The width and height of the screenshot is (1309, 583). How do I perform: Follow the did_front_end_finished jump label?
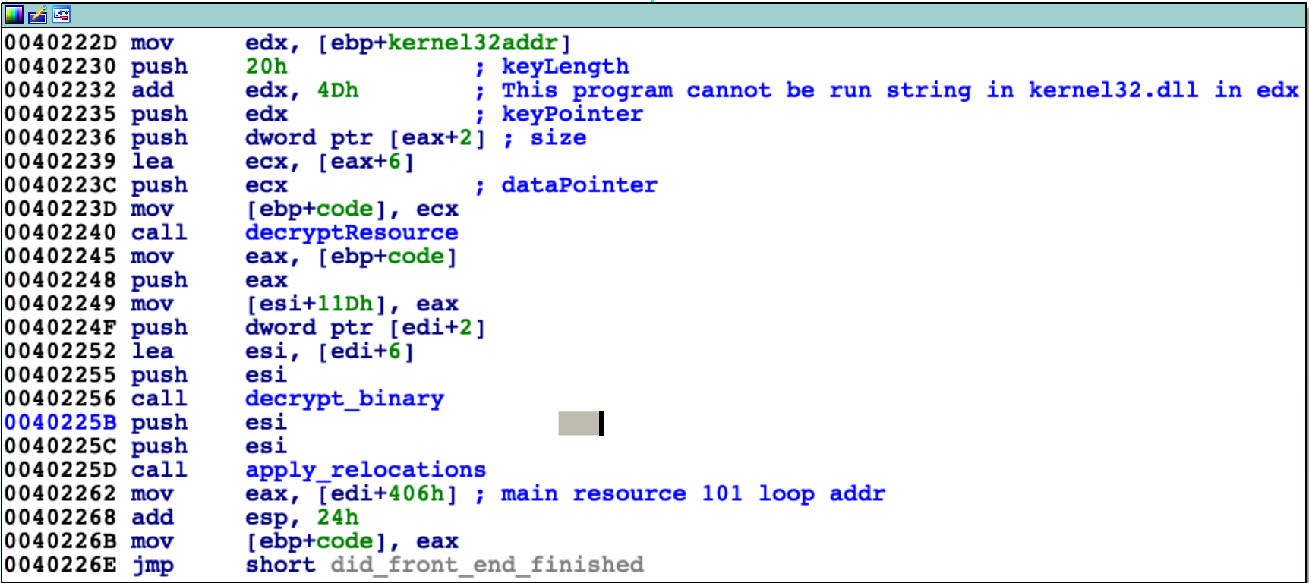487,565
